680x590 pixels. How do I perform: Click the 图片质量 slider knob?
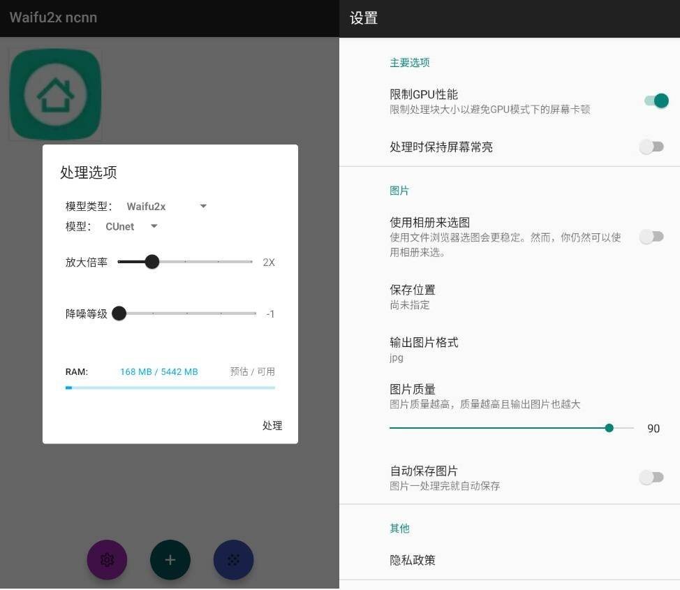[609, 428]
